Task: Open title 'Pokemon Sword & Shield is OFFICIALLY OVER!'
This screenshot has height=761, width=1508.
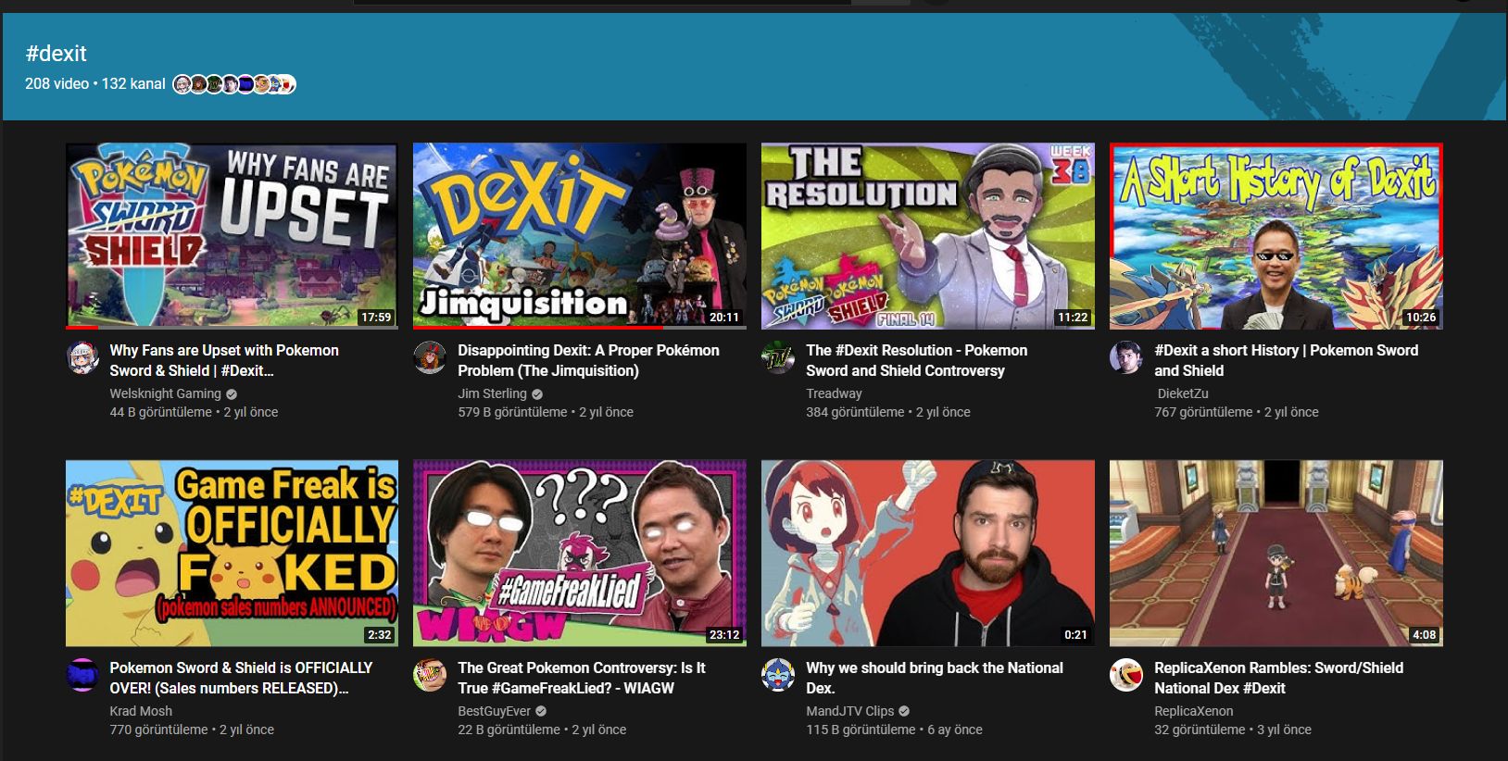Action: pyautogui.click(x=241, y=678)
